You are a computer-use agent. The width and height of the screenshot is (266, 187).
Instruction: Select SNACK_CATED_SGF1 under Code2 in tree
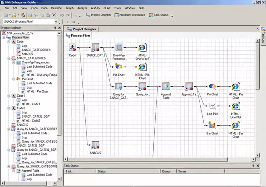pos(36,116)
